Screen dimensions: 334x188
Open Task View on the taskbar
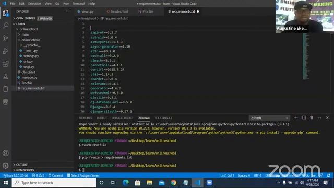[x=113, y=183]
